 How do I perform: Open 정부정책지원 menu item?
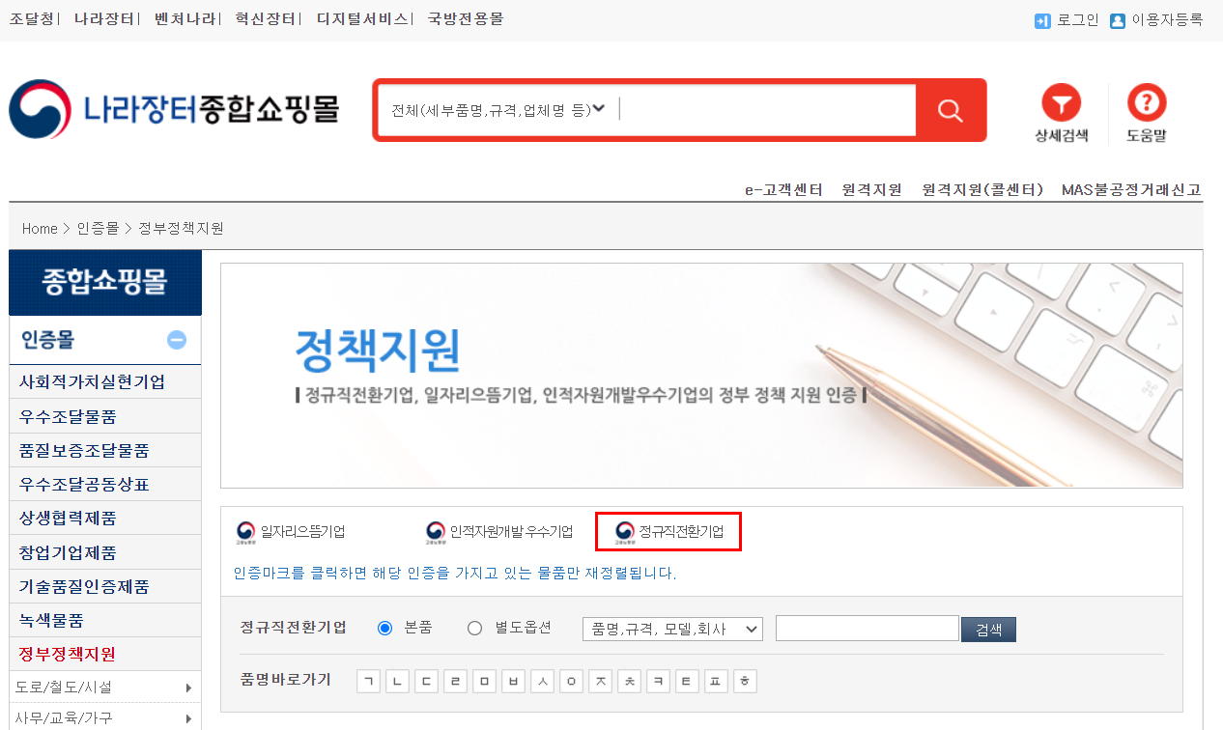click(104, 654)
